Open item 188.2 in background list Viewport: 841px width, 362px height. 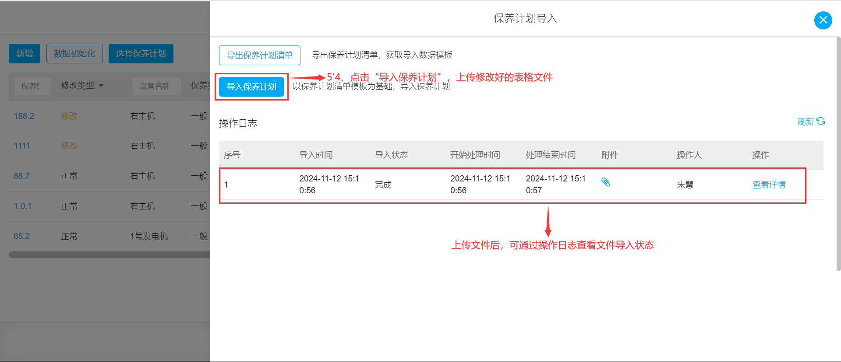coord(24,116)
